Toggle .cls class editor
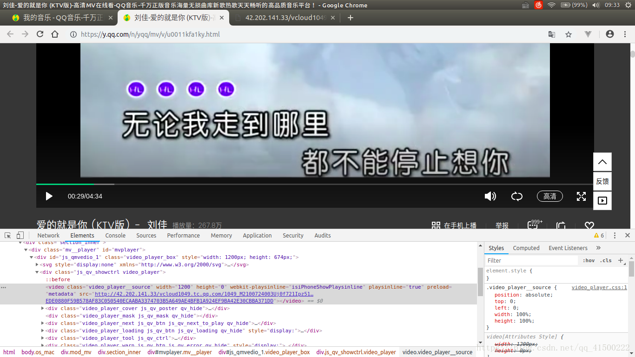 [x=606, y=260]
